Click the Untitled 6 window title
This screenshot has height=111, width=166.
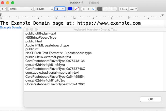pos(76,3)
